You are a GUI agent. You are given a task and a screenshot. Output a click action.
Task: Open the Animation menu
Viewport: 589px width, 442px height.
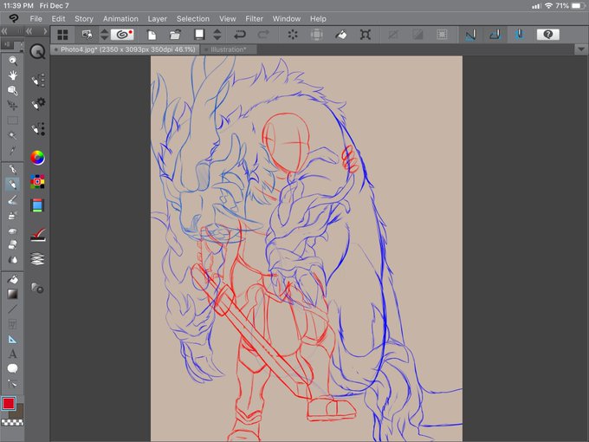pos(120,18)
